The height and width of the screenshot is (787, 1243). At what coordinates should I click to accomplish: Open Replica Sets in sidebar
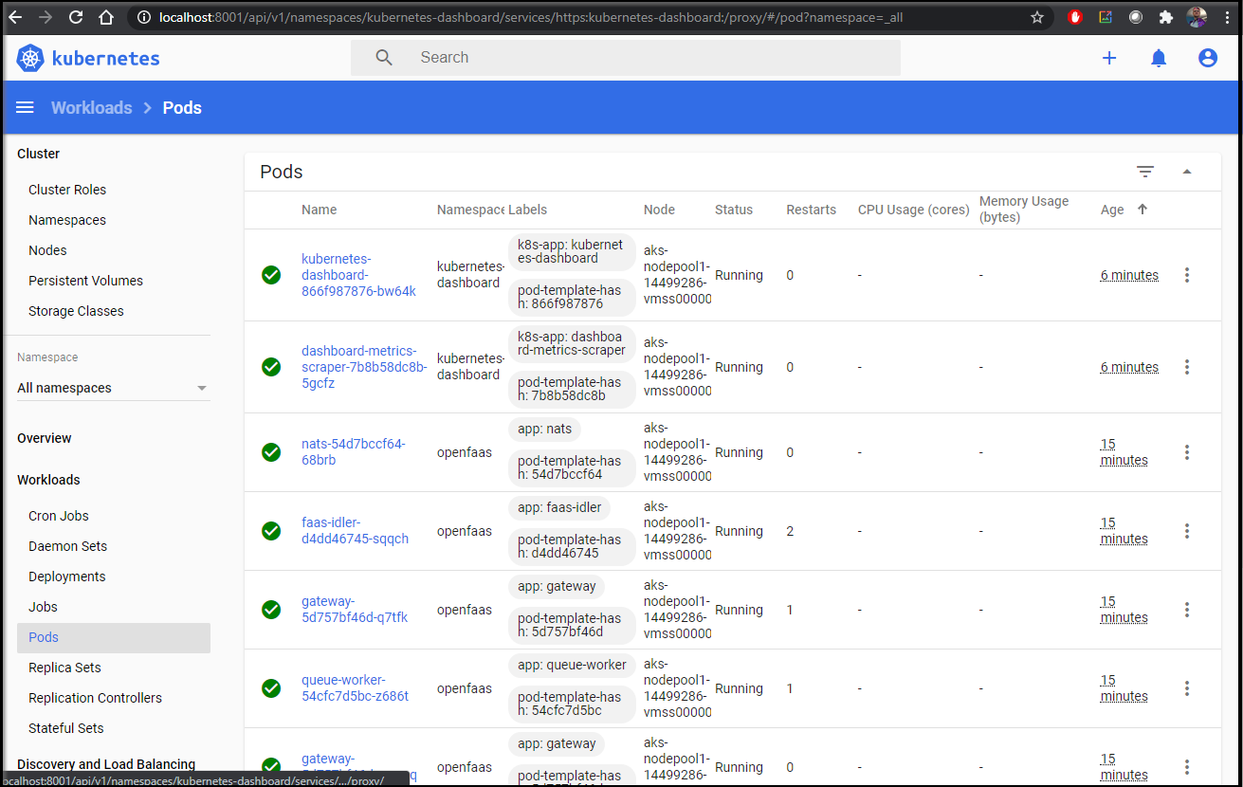[x=64, y=668]
